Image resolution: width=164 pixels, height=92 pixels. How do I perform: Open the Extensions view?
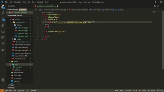(3, 38)
